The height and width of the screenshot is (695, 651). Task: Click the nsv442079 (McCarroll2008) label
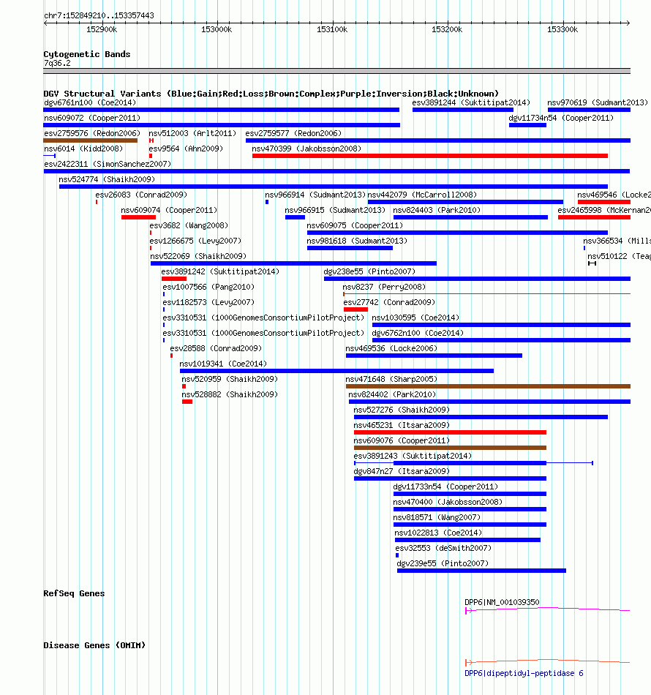click(422, 195)
